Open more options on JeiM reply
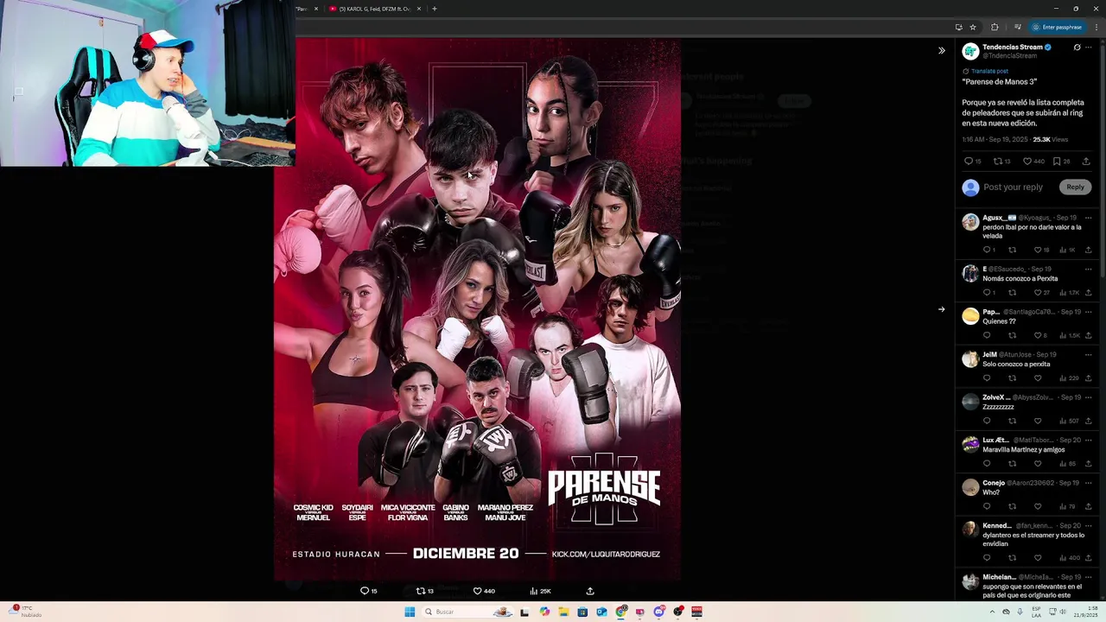Viewport: 1106px width, 622px height. pyautogui.click(x=1088, y=354)
